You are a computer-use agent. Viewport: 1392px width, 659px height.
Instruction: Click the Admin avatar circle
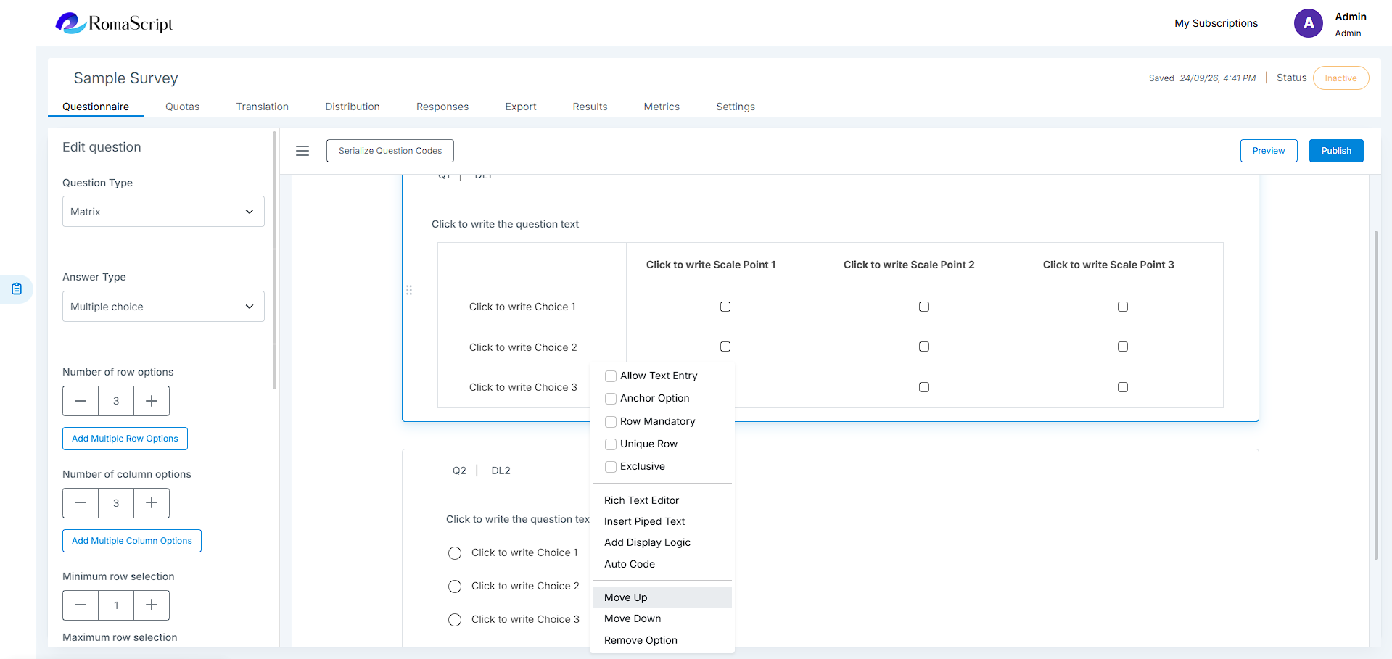coord(1308,23)
